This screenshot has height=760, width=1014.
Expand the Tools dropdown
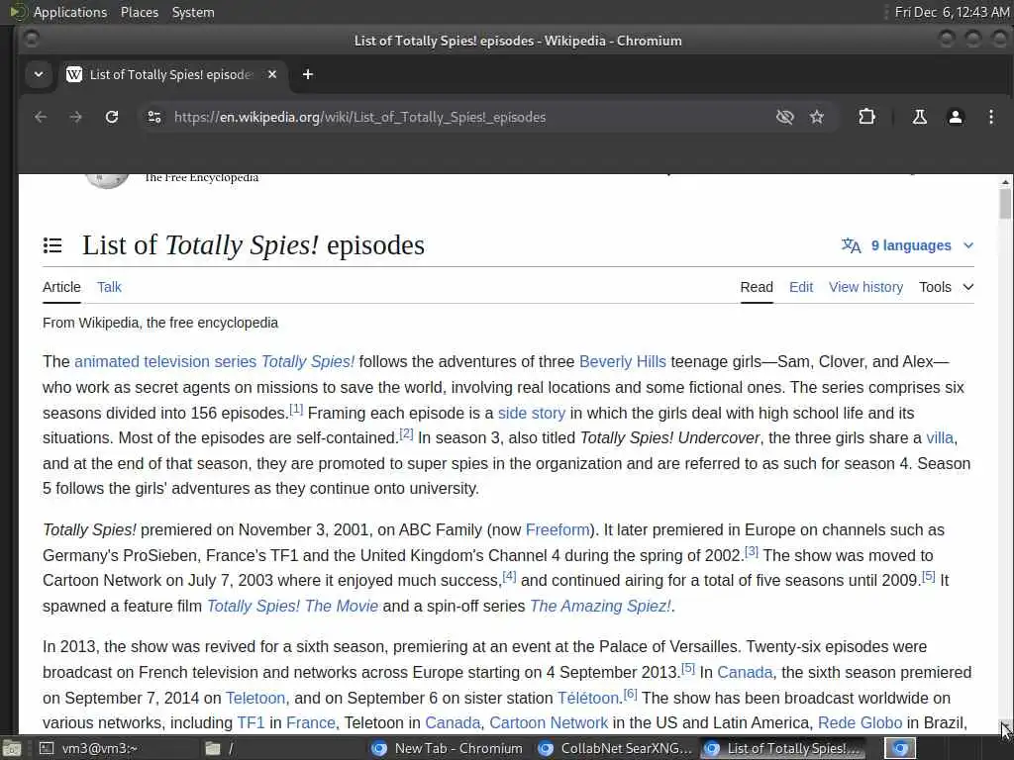946,287
